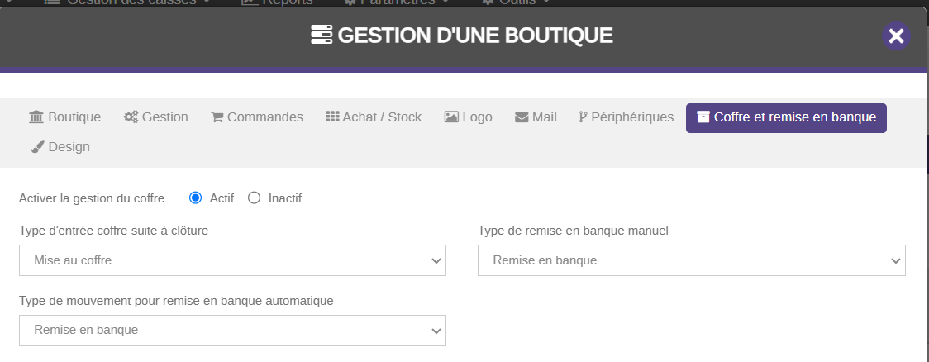Image resolution: width=929 pixels, height=362 pixels.
Task: Click the branch icon beside Périphériques
Action: click(583, 117)
